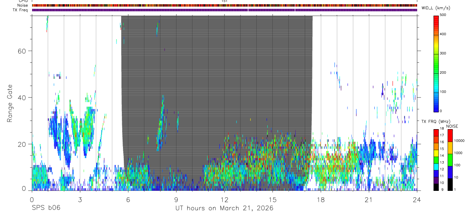Click the TX Freq strip label
469x216 pixels.
20,10
